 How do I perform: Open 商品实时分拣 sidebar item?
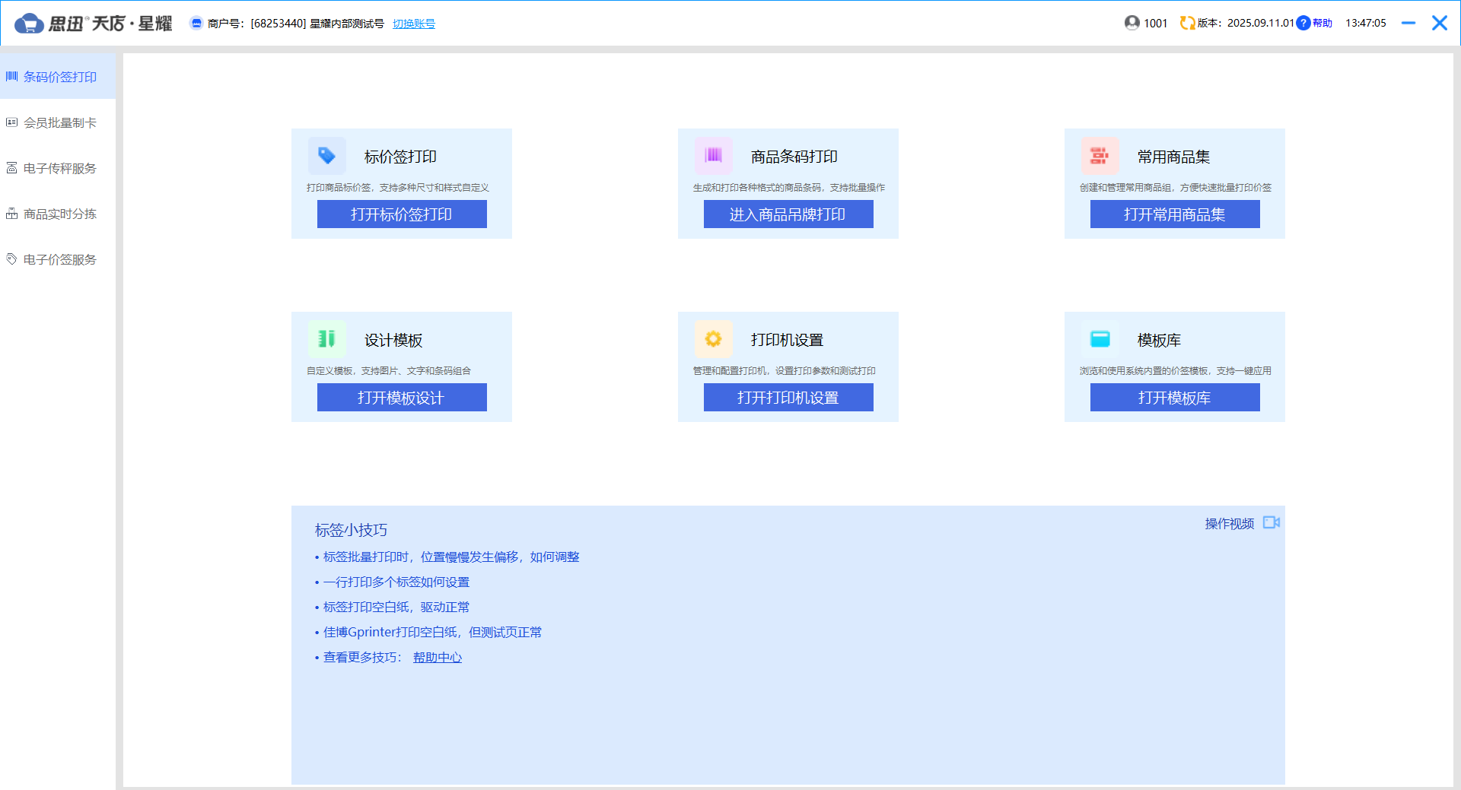point(59,214)
